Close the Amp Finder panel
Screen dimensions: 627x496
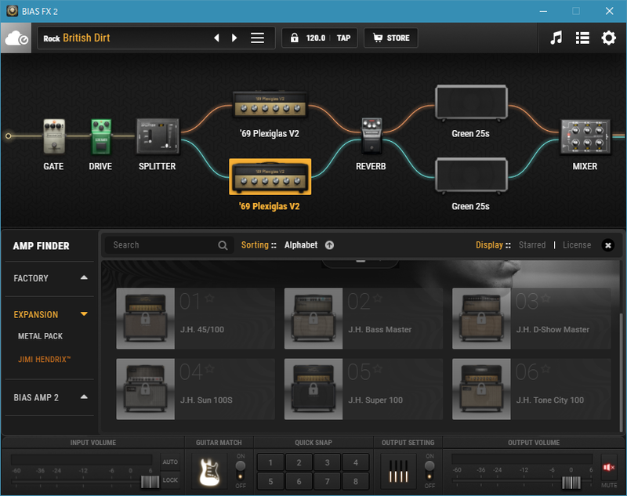pos(608,245)
